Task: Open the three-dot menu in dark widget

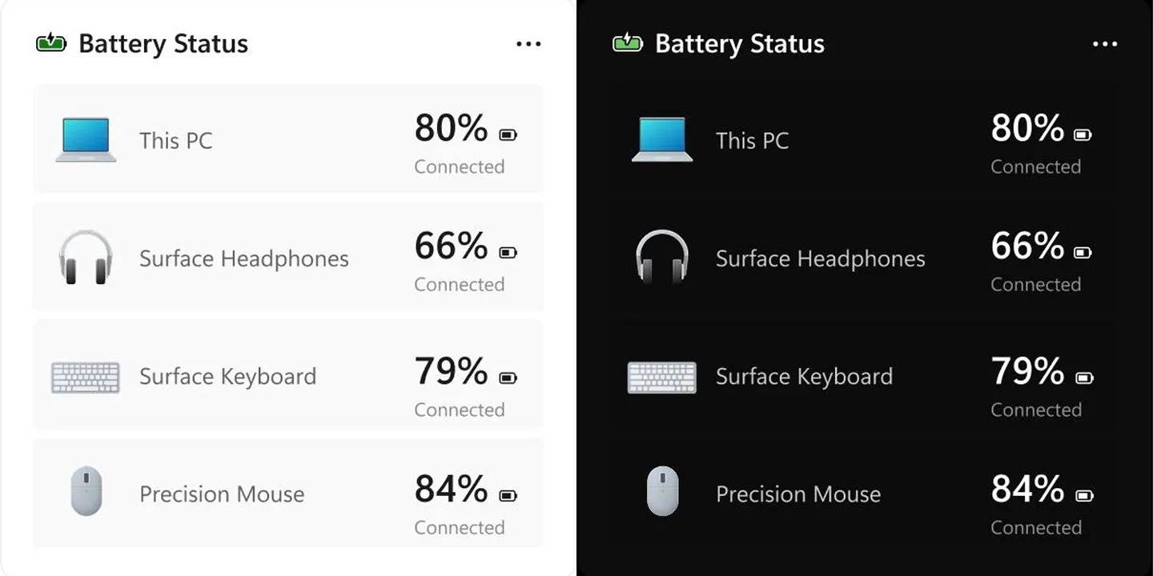Action: coord(1105,44)
